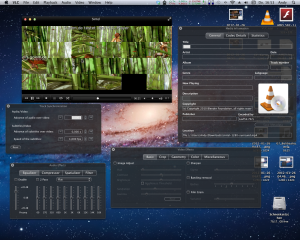Open the Genre combo box
300x240 pixels.
click(217, 78)
